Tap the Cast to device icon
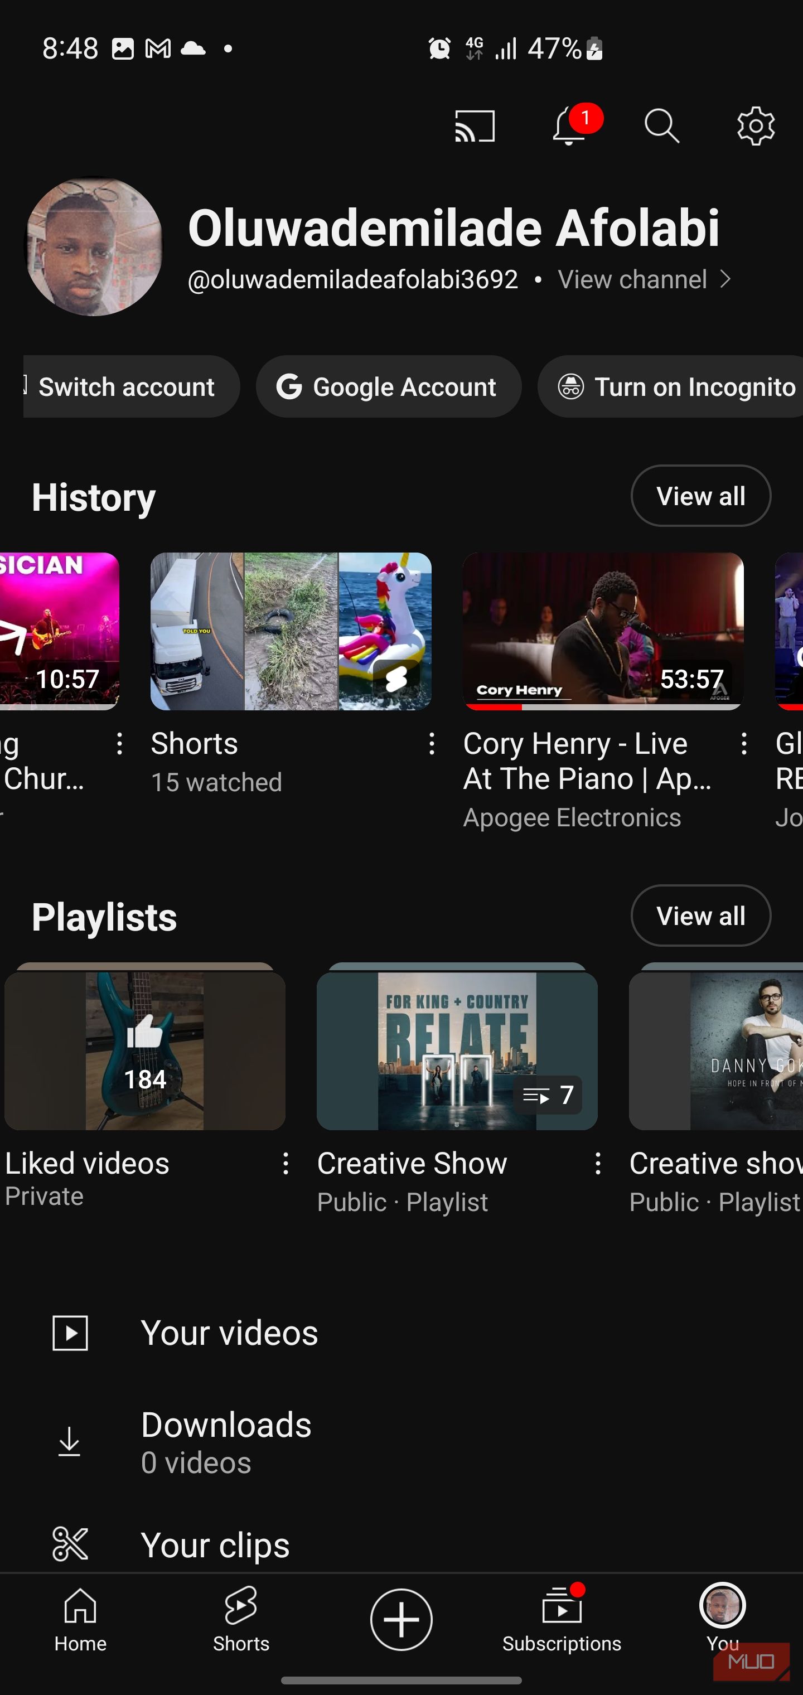The height and width of the screenshot is (1695, 803). 475,125
